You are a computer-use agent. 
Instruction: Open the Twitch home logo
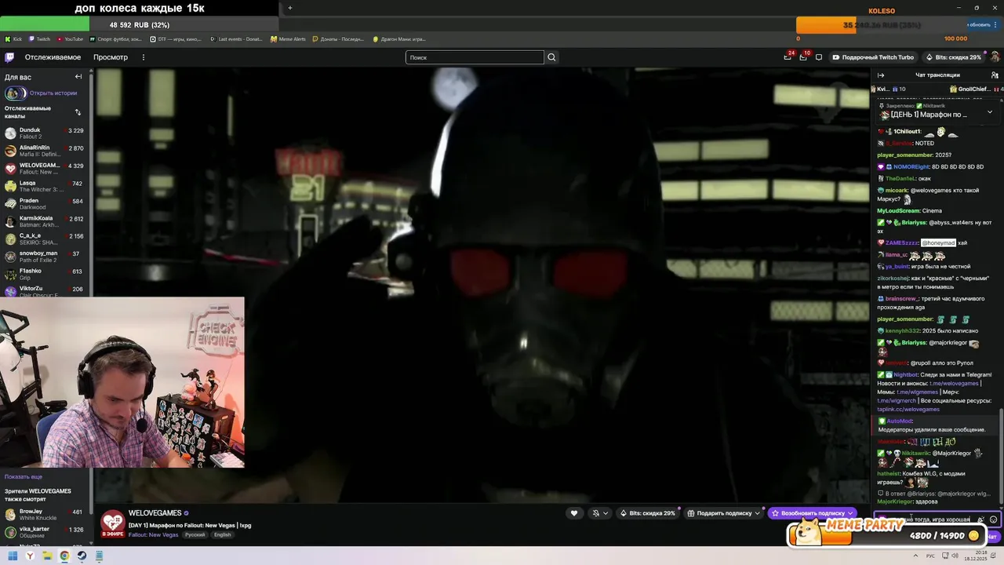[x=9, y=57]
